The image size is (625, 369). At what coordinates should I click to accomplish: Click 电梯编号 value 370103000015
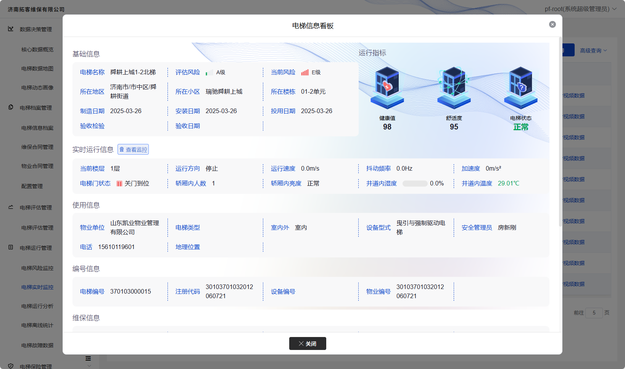click(x=130, y=292)
